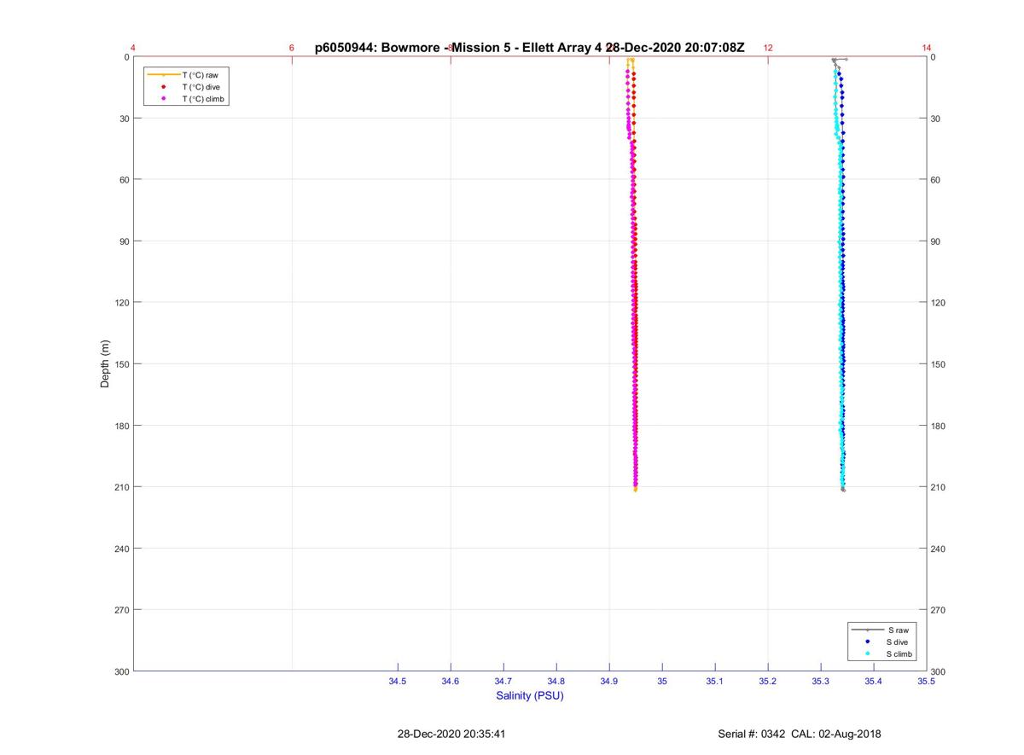1024x755 pixels.
Task: Click depth tick 240 on the right-hand depth axis
Action: 939,549
